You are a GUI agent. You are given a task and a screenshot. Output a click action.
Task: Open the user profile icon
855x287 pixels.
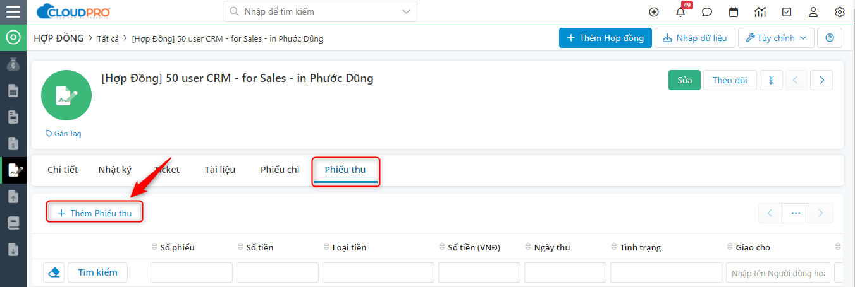tap(813, 12)
